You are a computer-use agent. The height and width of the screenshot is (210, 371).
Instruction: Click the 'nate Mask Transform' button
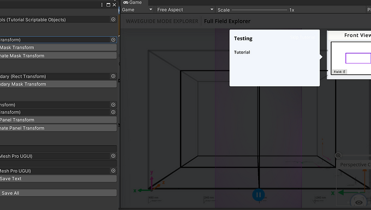pyautogui.click(x=58, y=56)
